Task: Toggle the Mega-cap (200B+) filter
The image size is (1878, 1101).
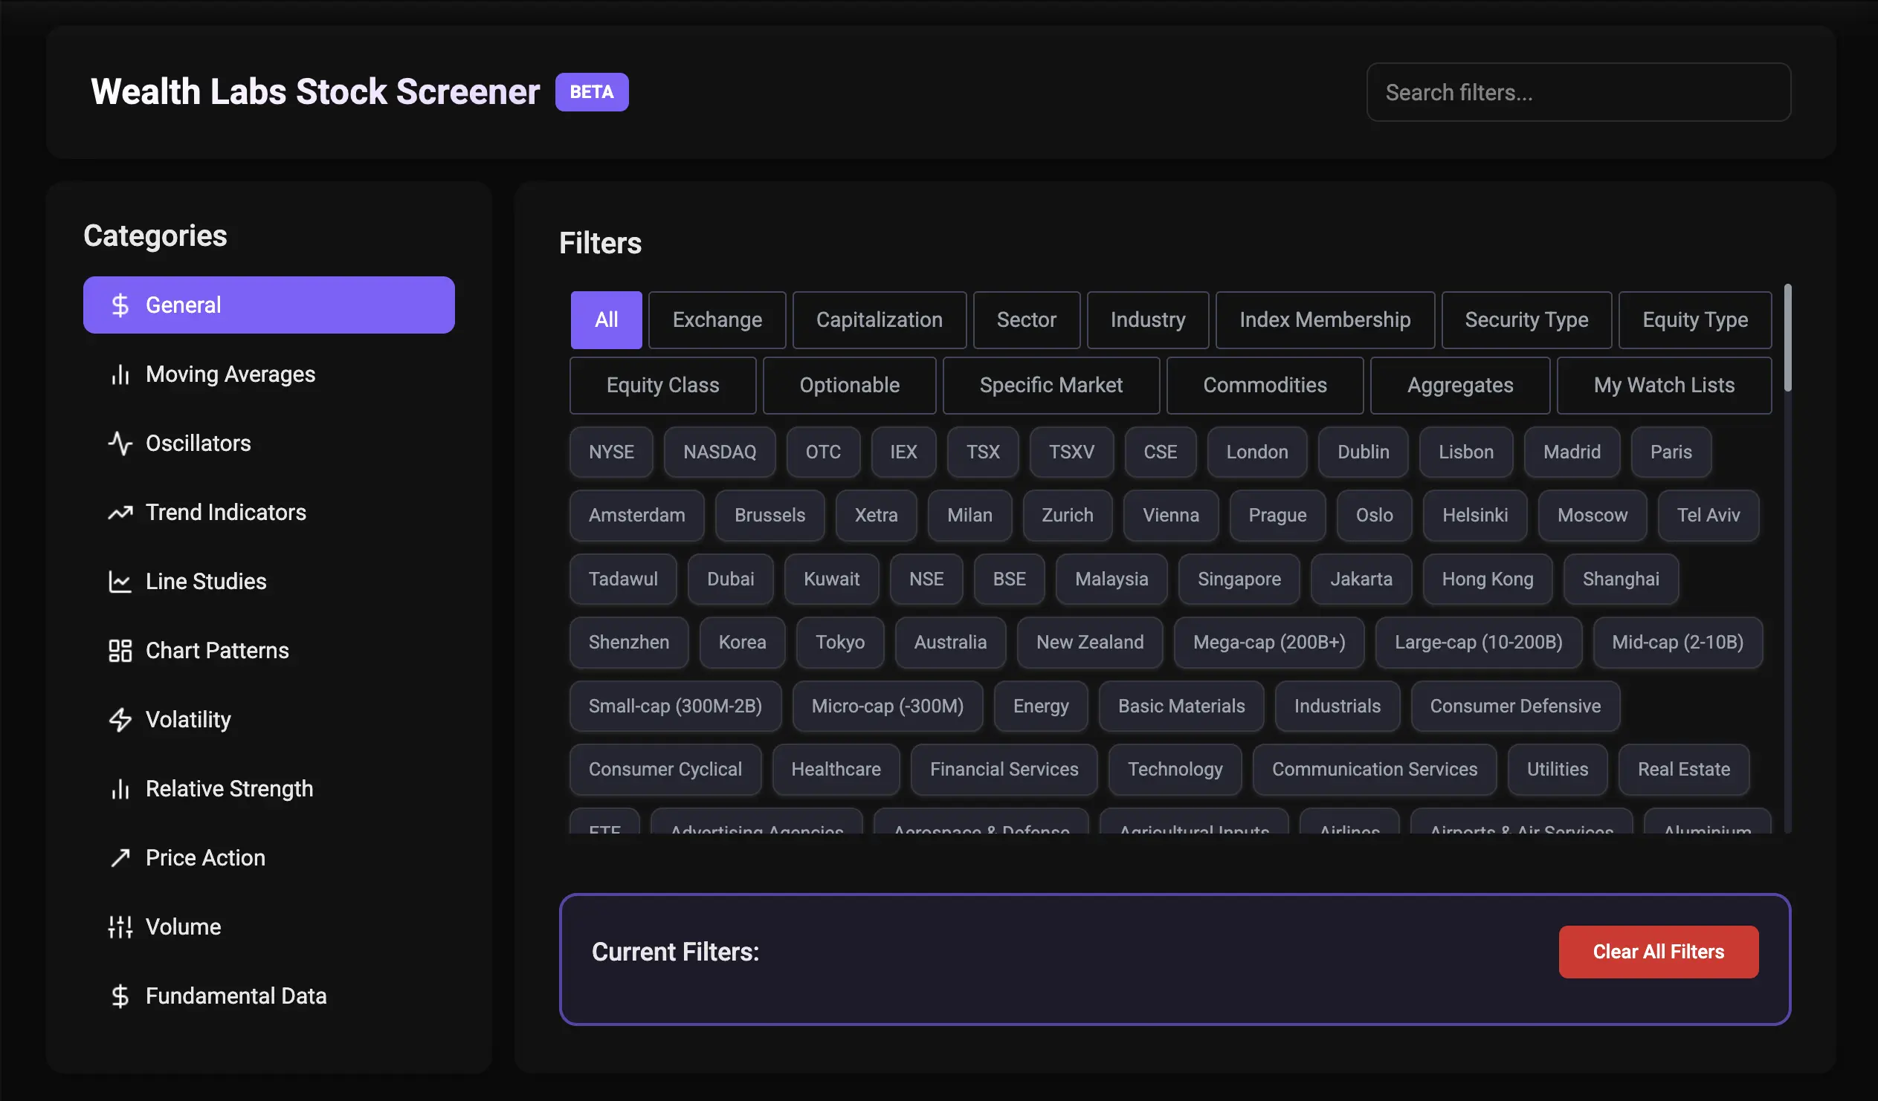Action: tap(1269, 642)
